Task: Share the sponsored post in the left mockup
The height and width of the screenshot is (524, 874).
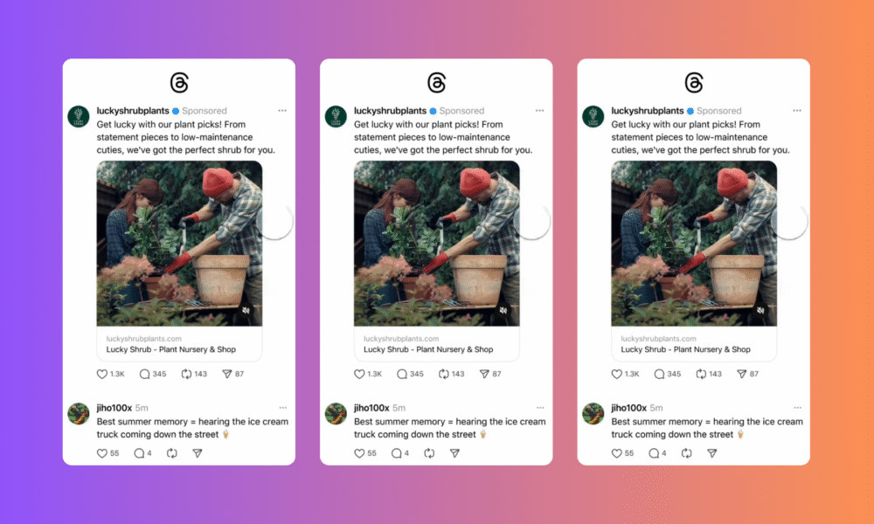Action: pyautogui.click(x=227, y=374)
